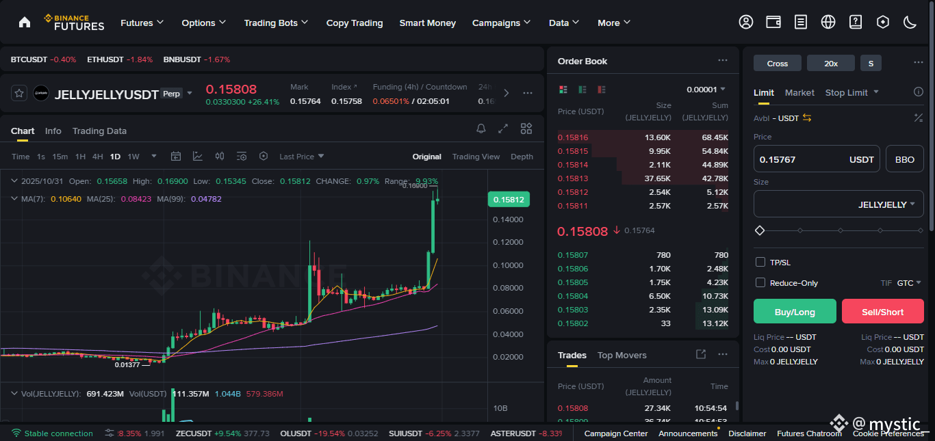Viewport: 935px width, 441px height.
Task: Select the 15m chart interval
Action: tap(60, 157)
